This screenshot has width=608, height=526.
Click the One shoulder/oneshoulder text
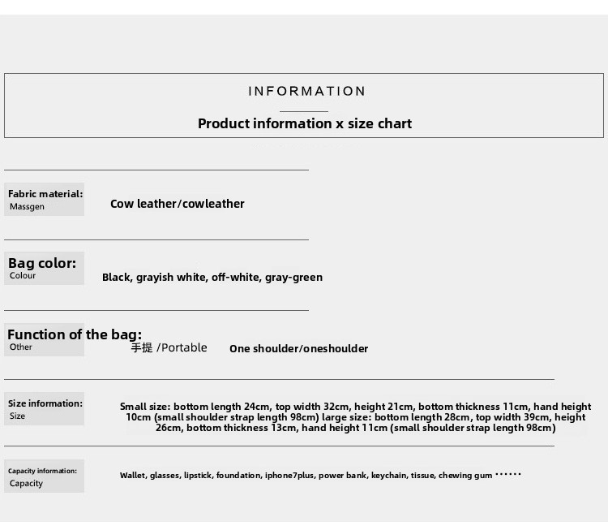[x=298, y=348]
